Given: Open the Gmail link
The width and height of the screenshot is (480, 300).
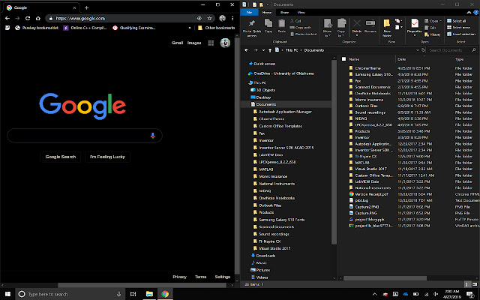Looking at the screenshot, I should (177, 43).
